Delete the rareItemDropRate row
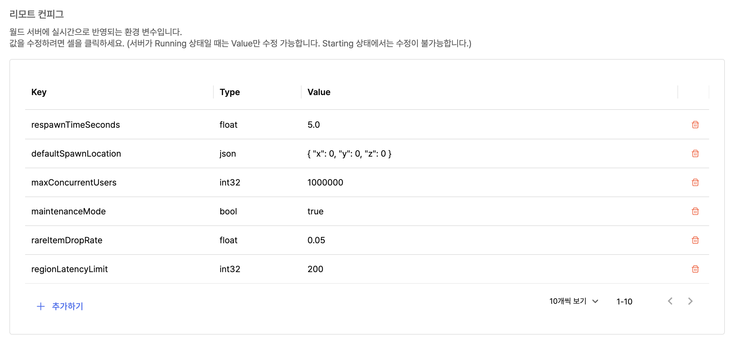 point(695,240)
